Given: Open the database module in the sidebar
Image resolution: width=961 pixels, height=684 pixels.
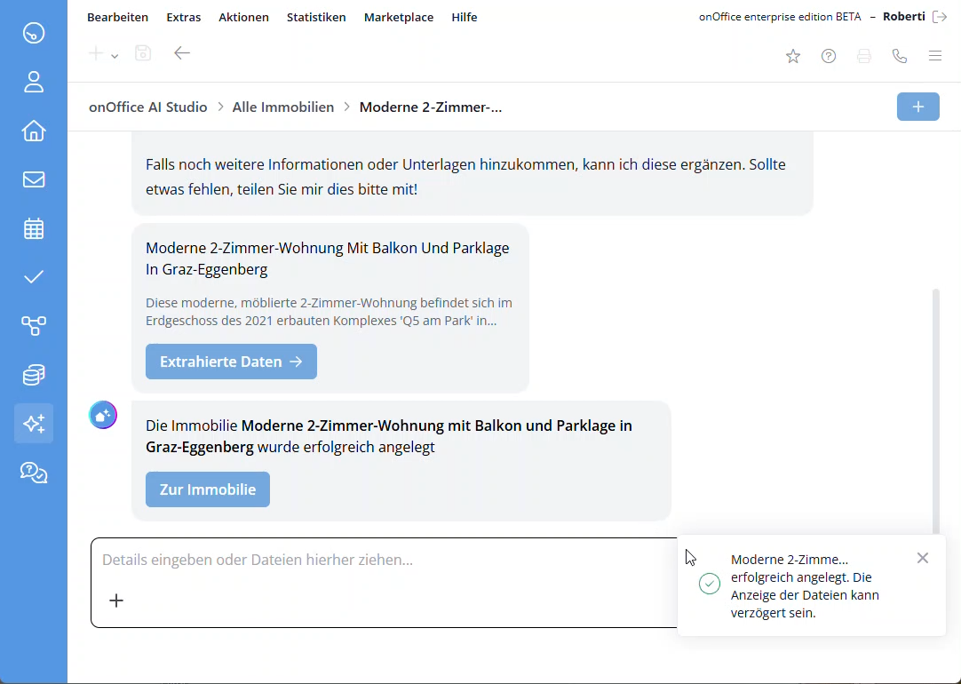Looking at the screenshot, I should coord(33,374).
